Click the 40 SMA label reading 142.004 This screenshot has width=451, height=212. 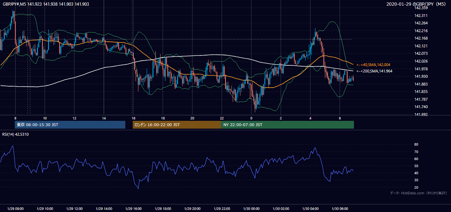pos(373,65)
